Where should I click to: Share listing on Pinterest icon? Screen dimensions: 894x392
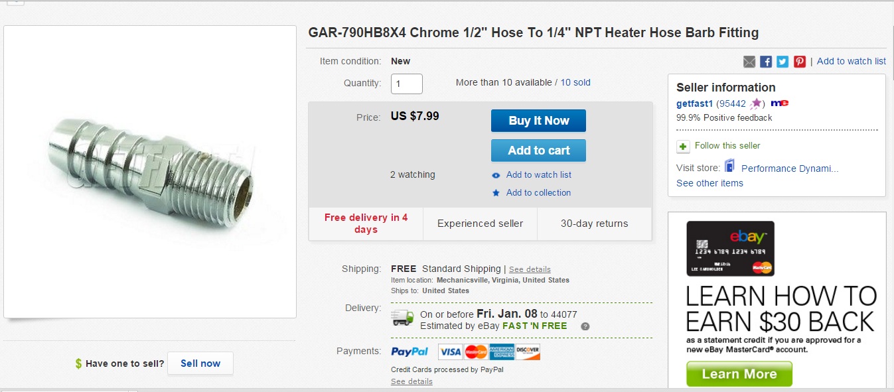(799, 62)
